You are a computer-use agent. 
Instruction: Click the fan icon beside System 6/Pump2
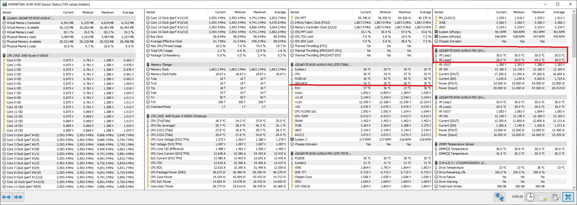point(436,37)
